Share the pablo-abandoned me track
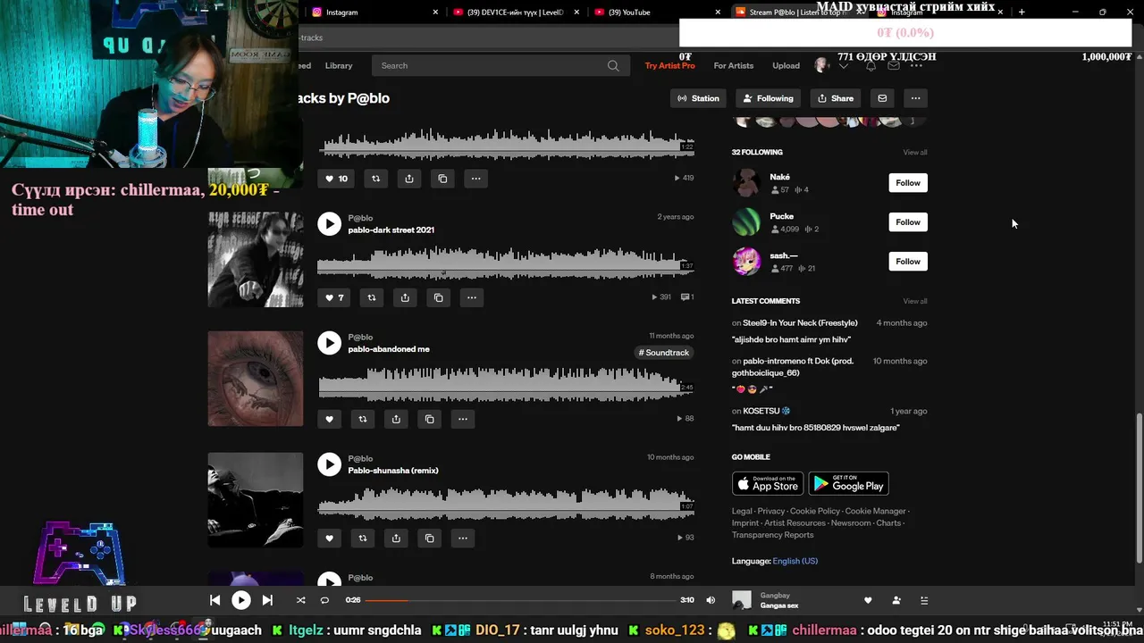The height and width of the screenshot is (643, 1144). coord(396,419)
